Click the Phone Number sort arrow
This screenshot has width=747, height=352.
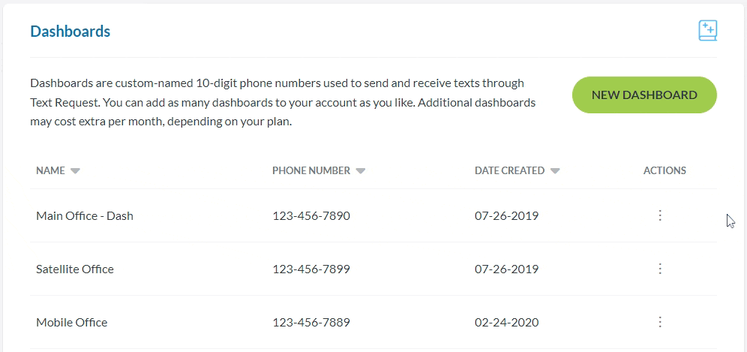coord(361,171)
